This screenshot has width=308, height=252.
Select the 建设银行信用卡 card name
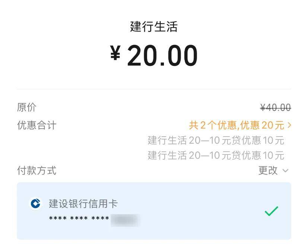[x=83, y=204]
